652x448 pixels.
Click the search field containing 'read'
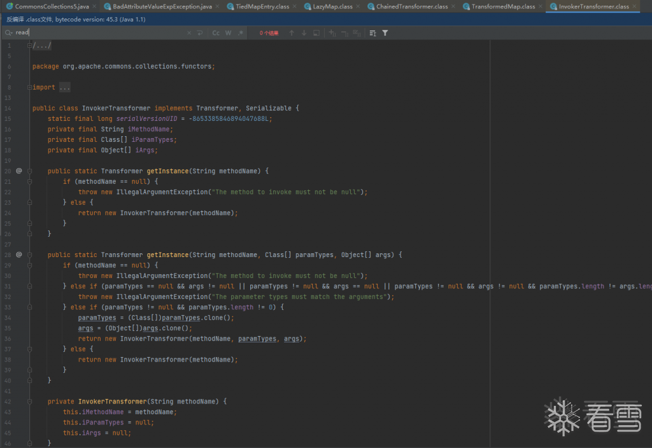click(x=100, y=32)
